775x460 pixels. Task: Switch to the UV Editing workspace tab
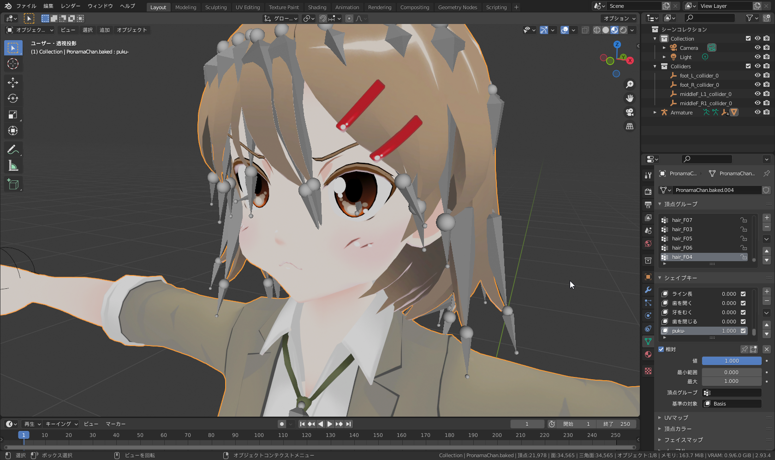pyautogui.click(x=248, y=7)
